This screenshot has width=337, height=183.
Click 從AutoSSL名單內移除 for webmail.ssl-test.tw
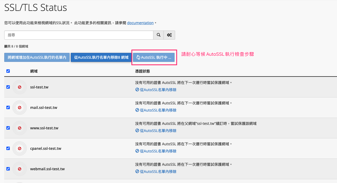click(156, 172)
